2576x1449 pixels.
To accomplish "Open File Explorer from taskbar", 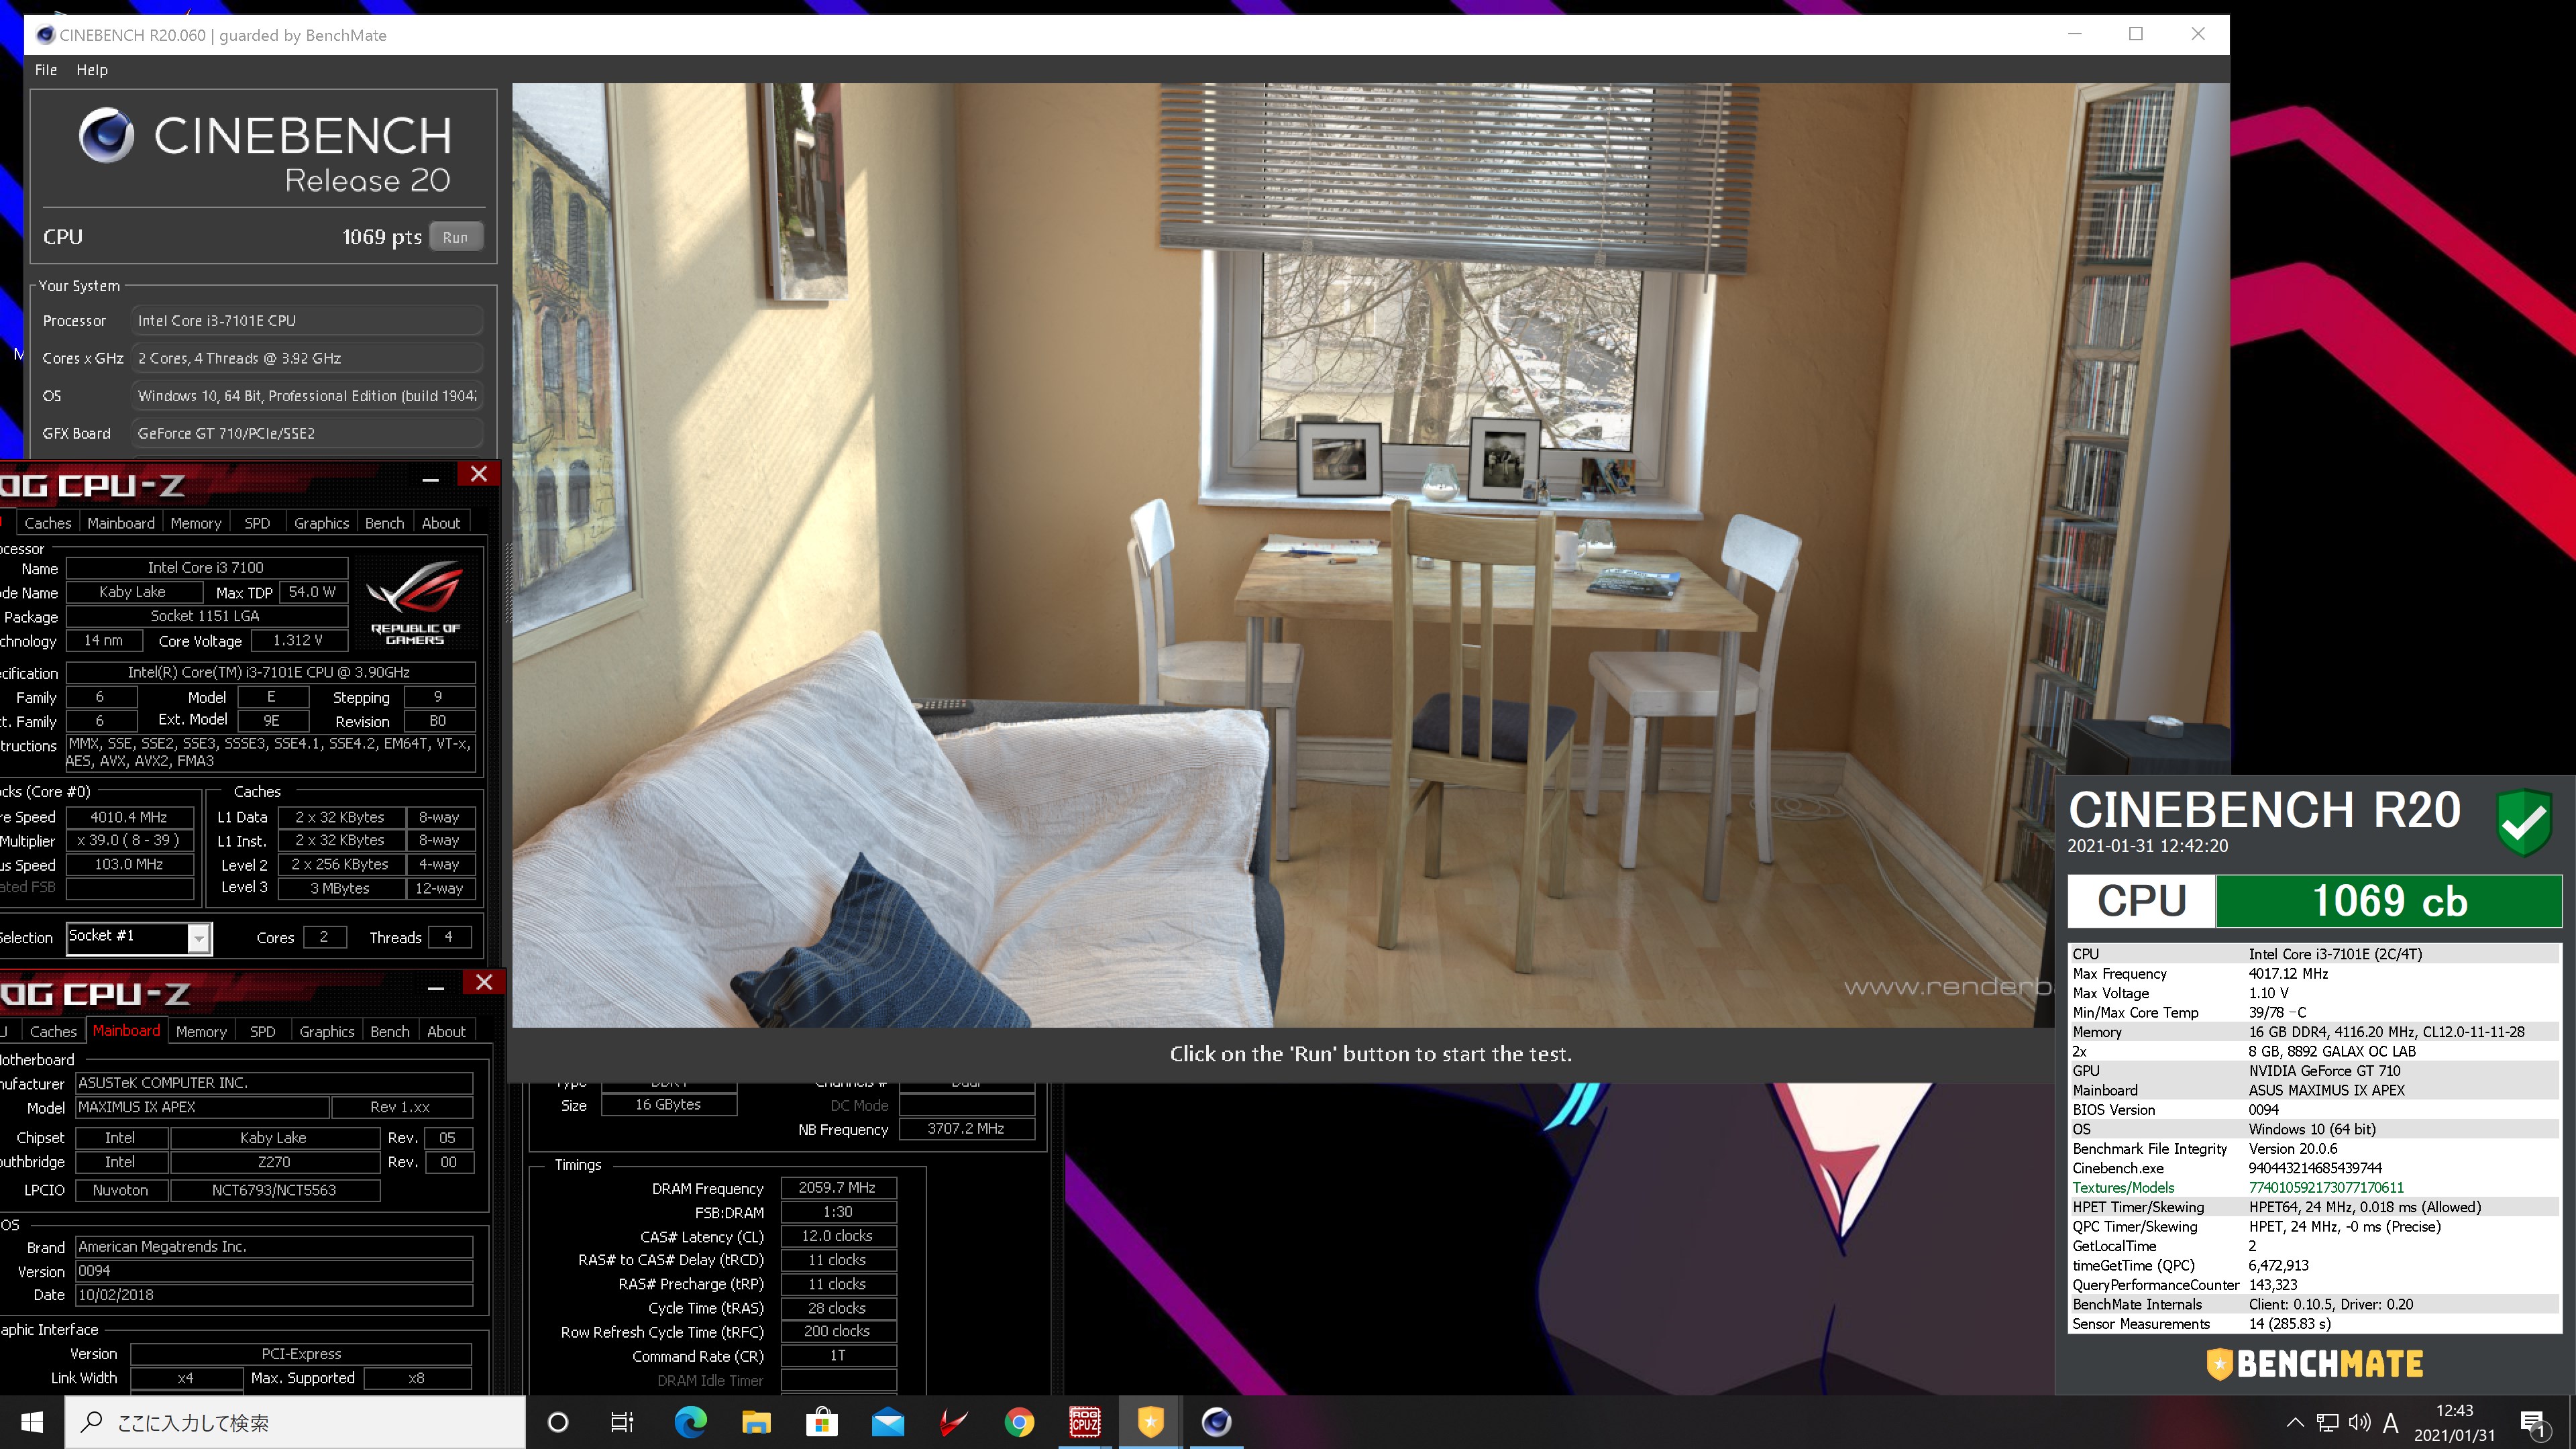I will (x=756, y=1422).
